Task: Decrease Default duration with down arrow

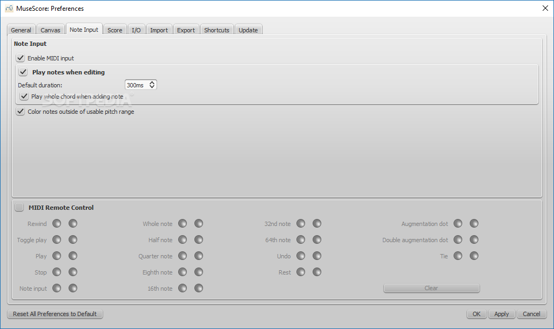Action: pos(152,87)
